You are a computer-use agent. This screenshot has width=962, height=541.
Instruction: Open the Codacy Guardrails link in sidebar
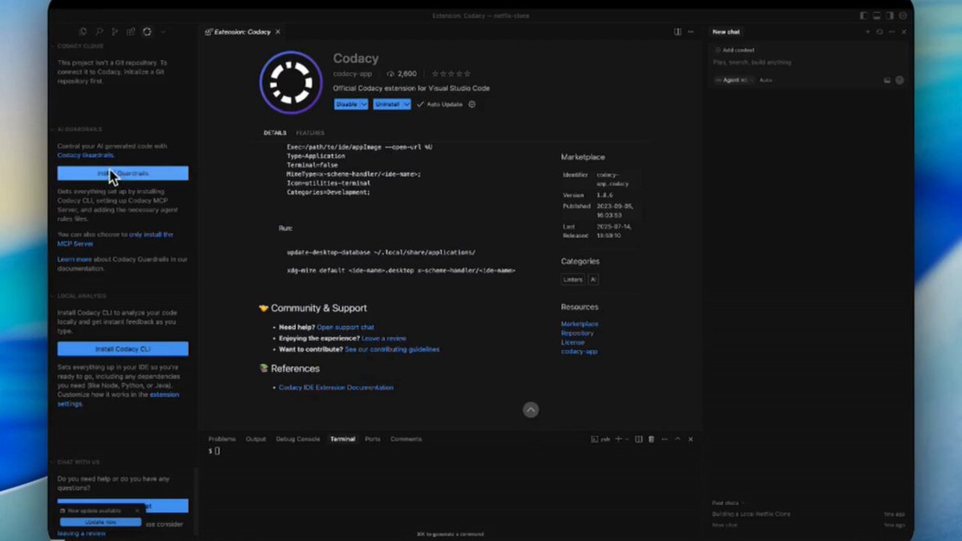85,155
